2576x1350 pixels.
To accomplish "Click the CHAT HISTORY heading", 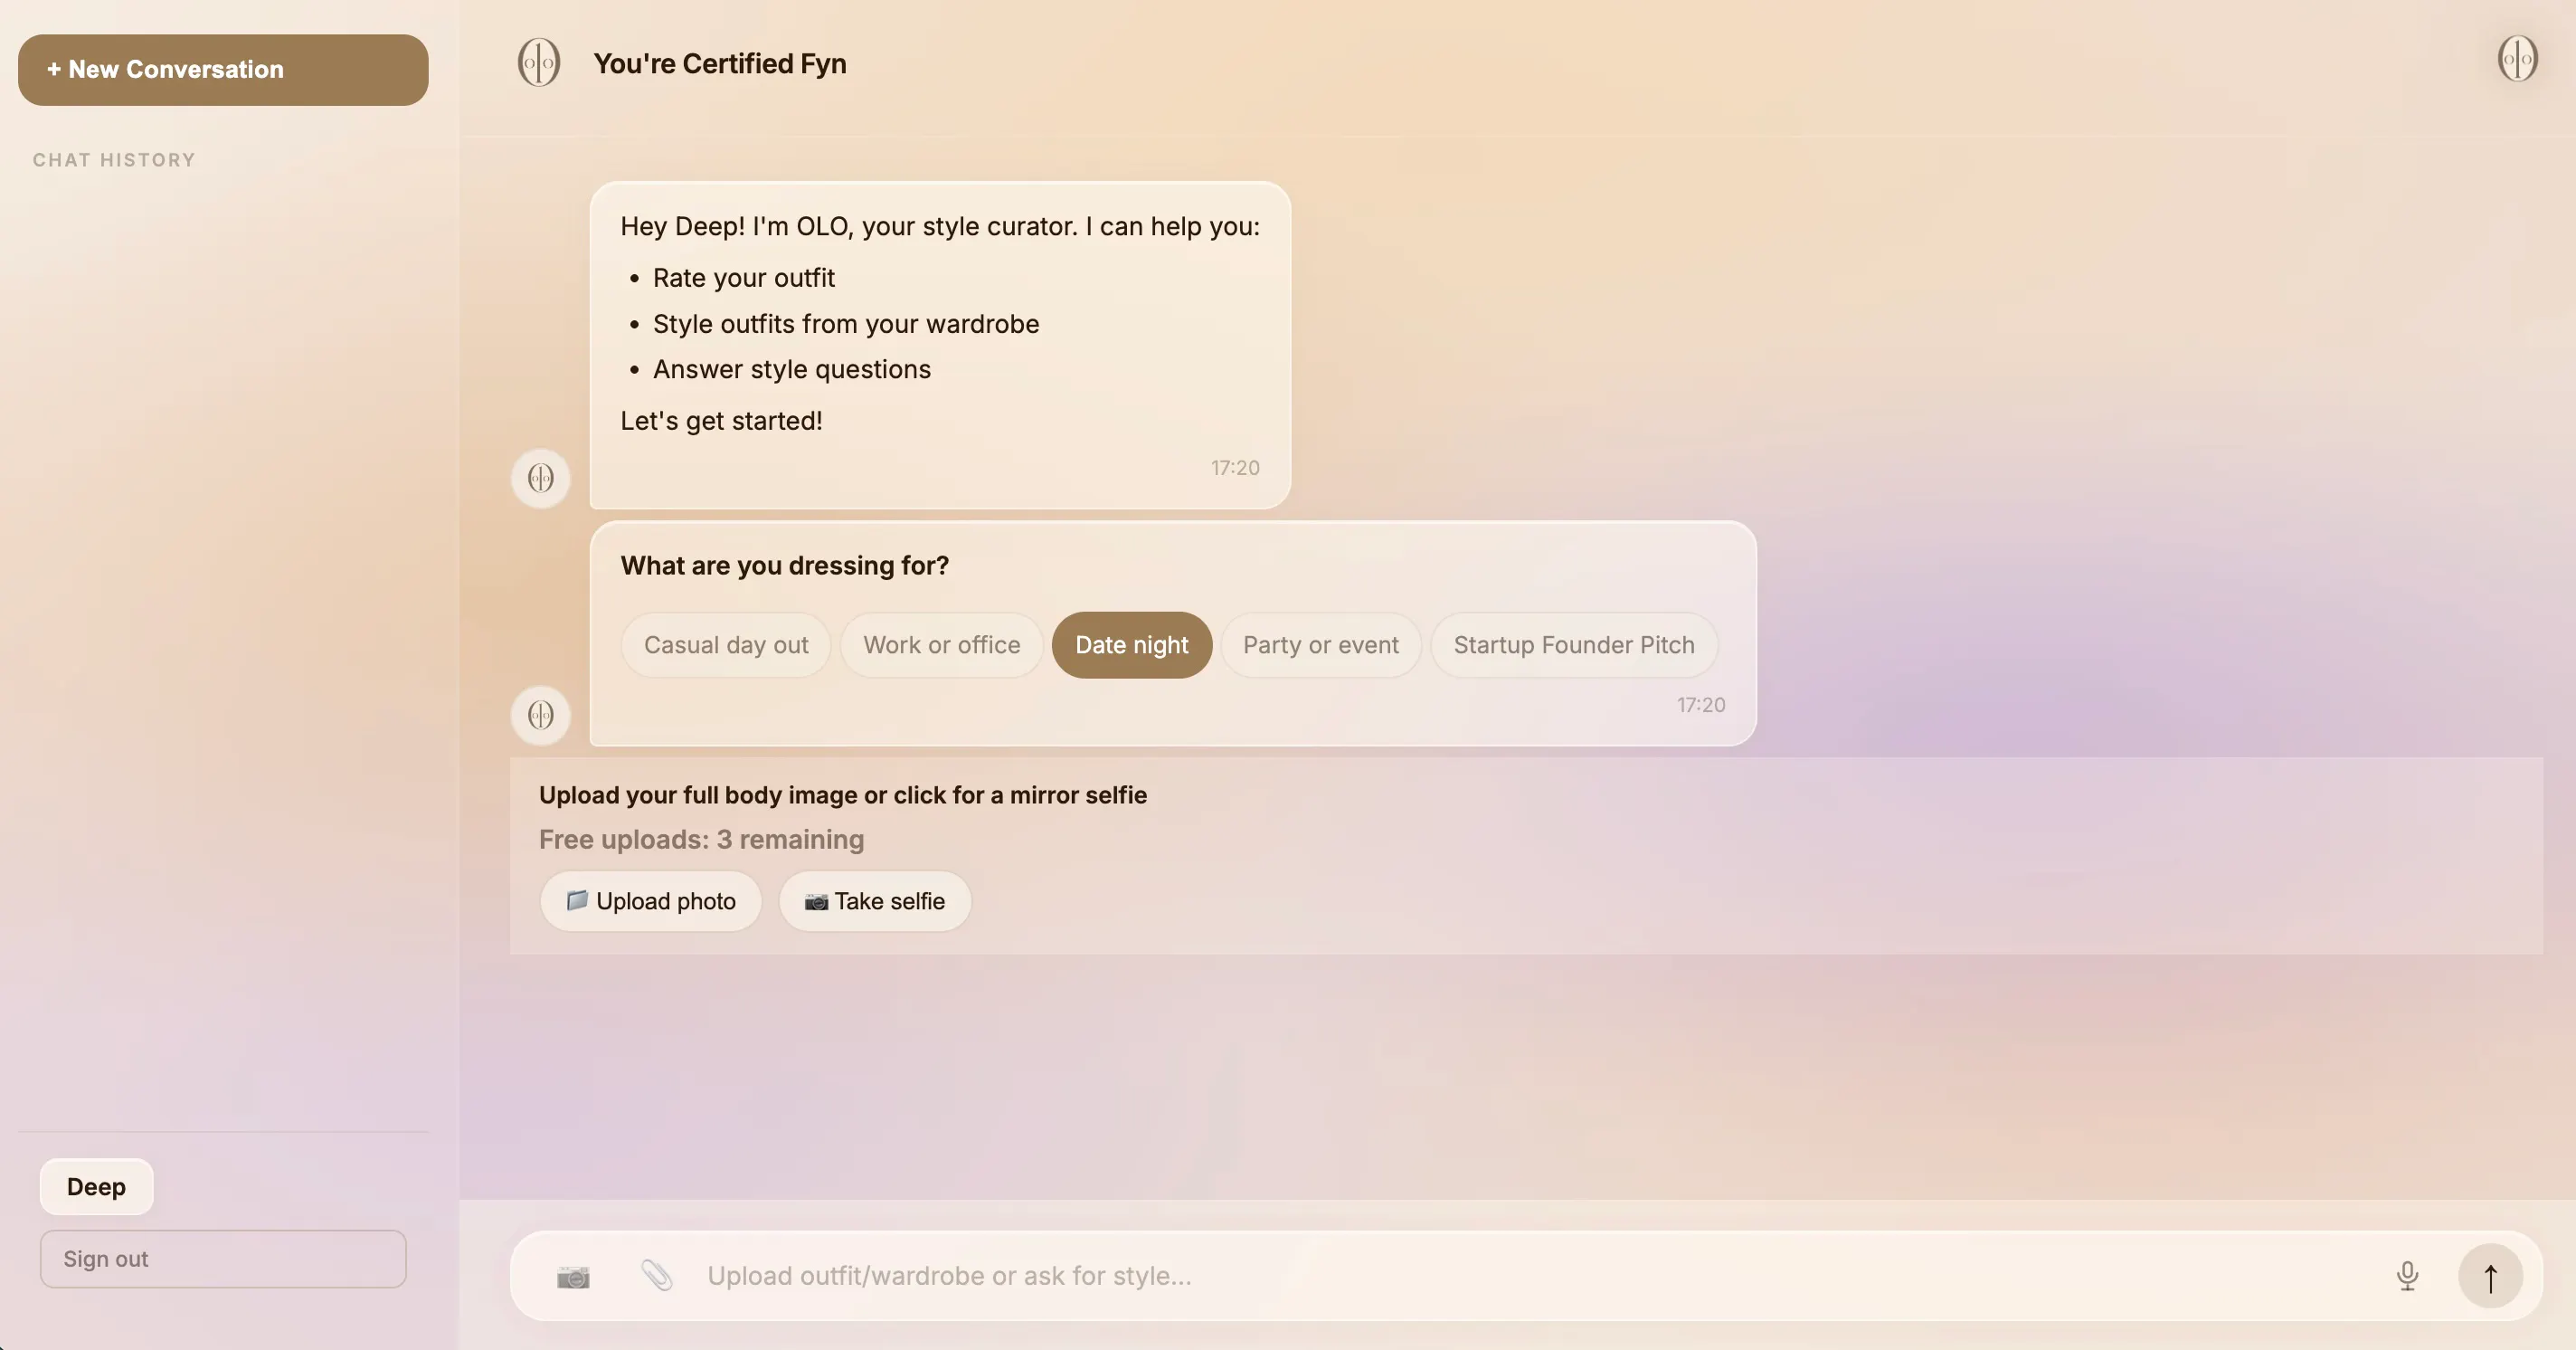I will pos(114,160).
